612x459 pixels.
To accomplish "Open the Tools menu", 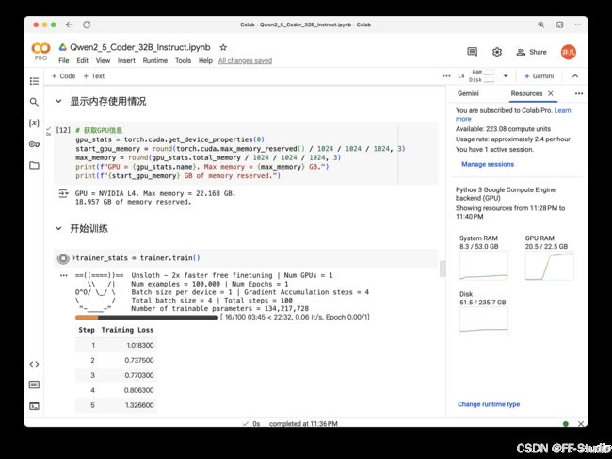I will coord(183,60).
